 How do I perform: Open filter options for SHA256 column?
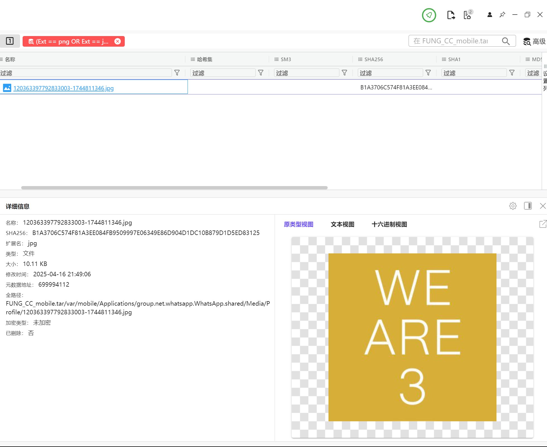[428, 73]
